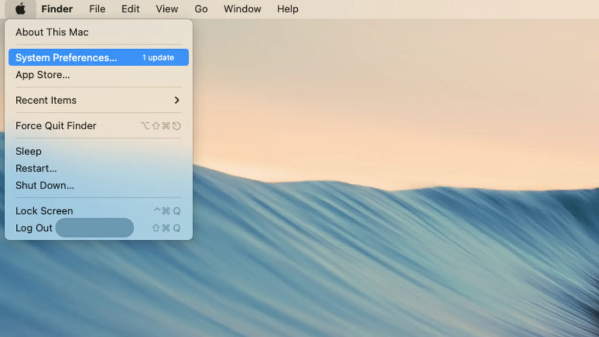The height and width of the screenshot is (337, 599).
Task: Open the File menu
Action: [97, 9]
